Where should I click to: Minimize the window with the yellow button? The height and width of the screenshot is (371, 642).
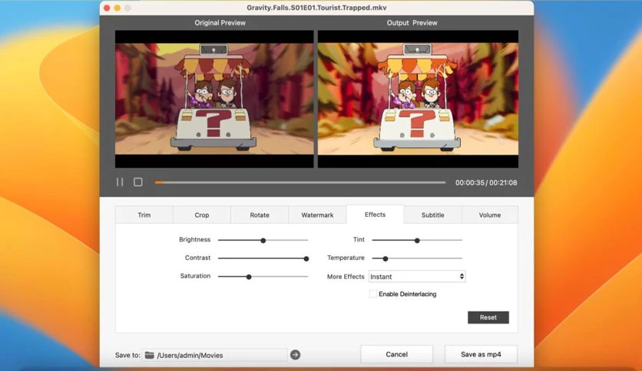coord(117,8)
